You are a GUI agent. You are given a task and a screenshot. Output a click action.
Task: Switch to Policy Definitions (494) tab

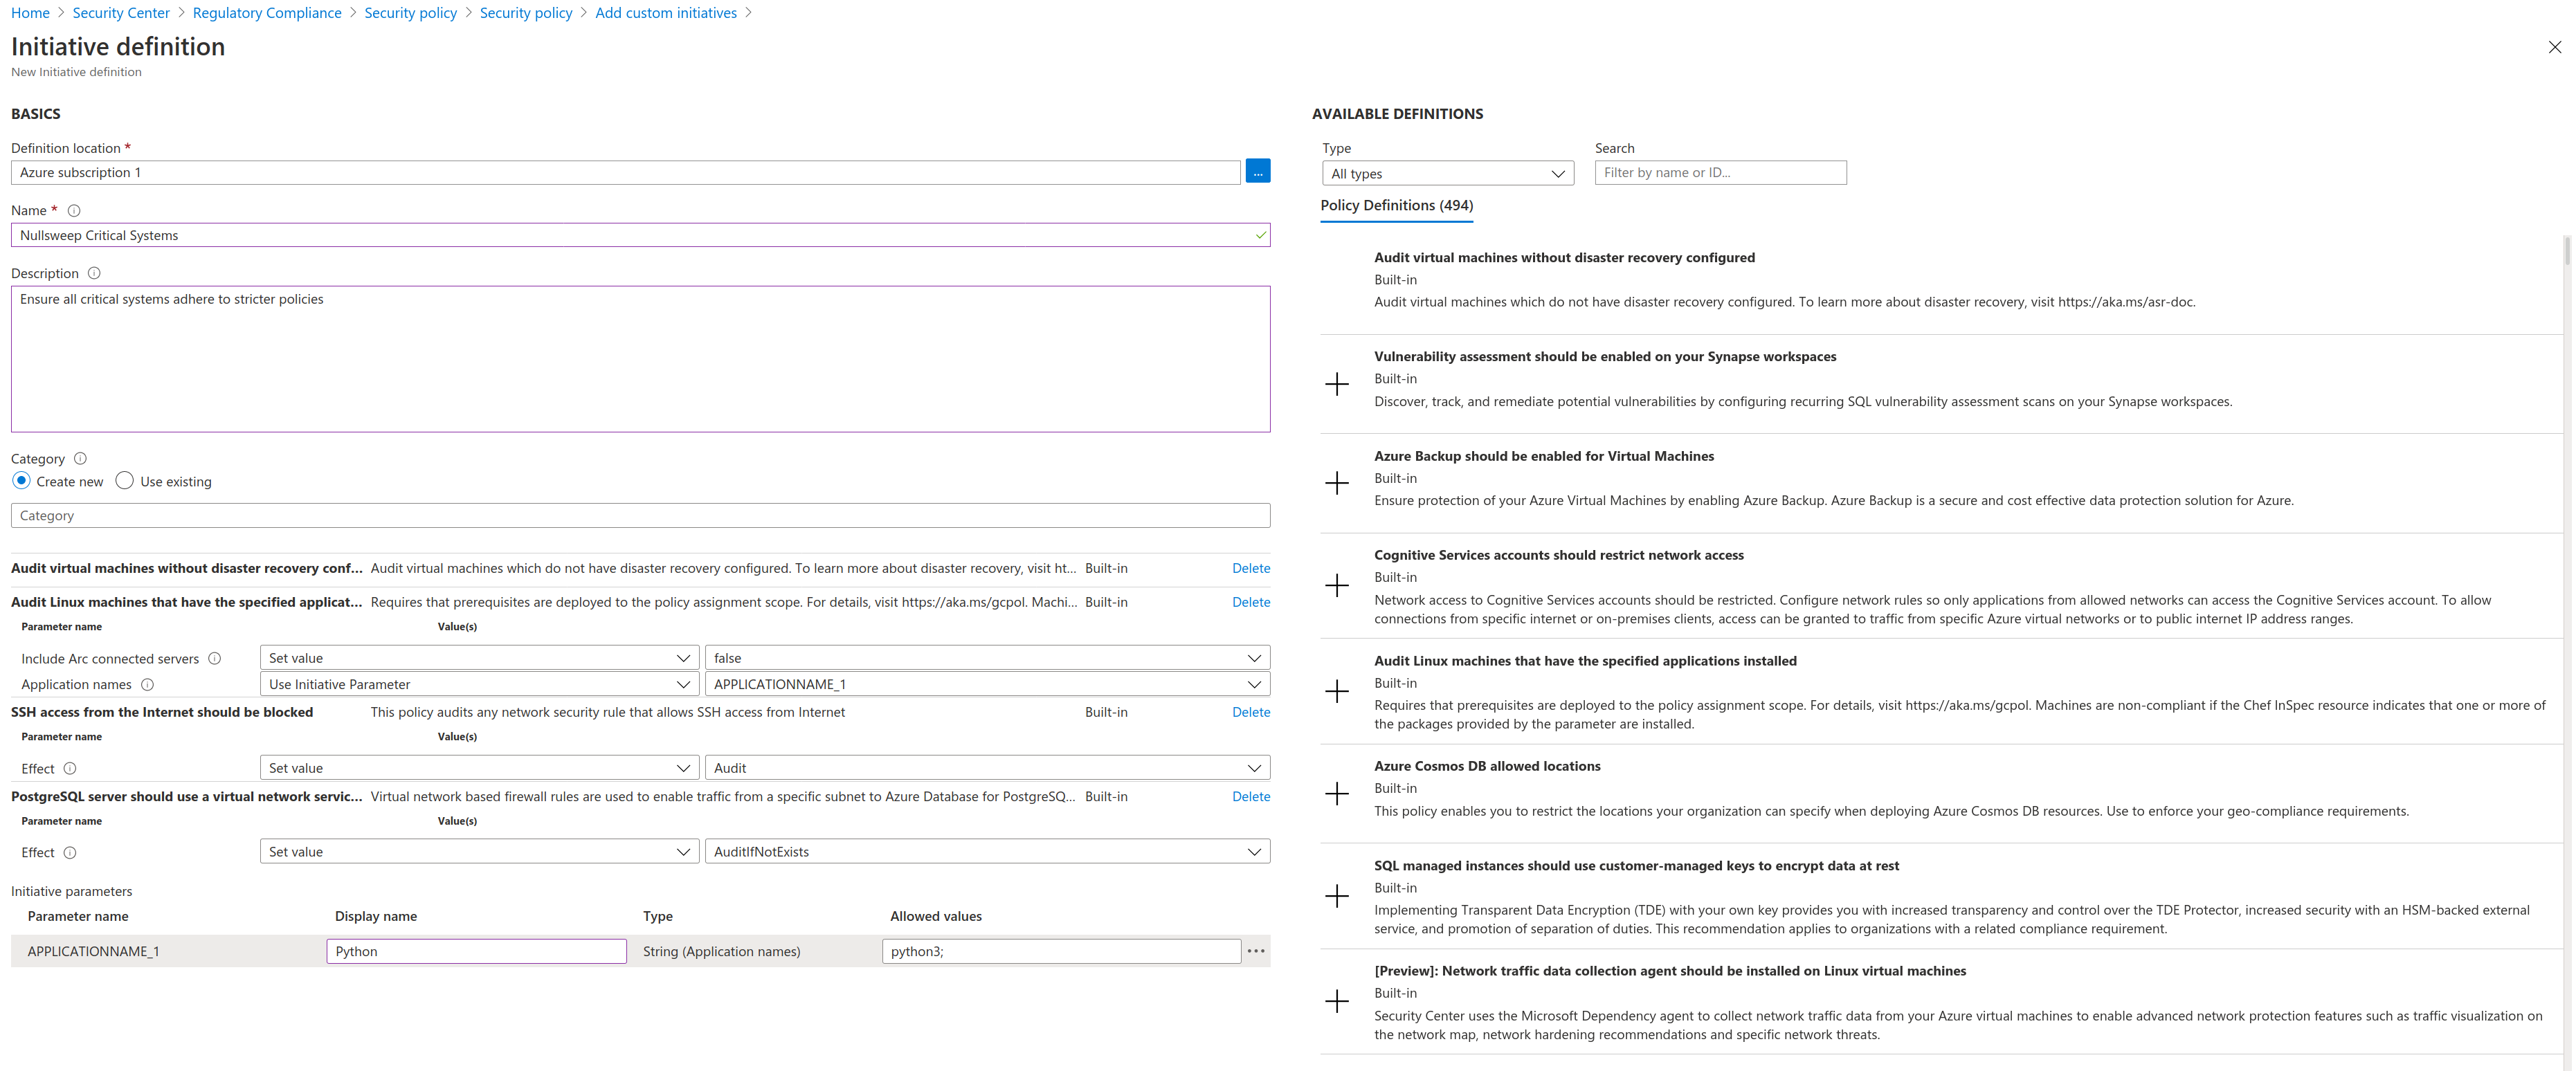pos(1396,205)
